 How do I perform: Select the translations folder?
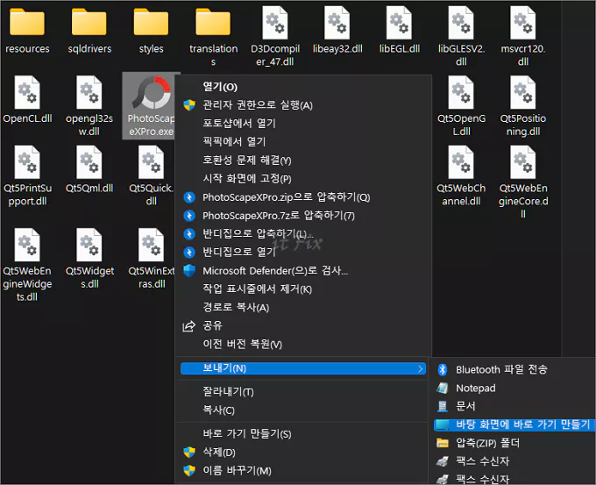[213, 37]
